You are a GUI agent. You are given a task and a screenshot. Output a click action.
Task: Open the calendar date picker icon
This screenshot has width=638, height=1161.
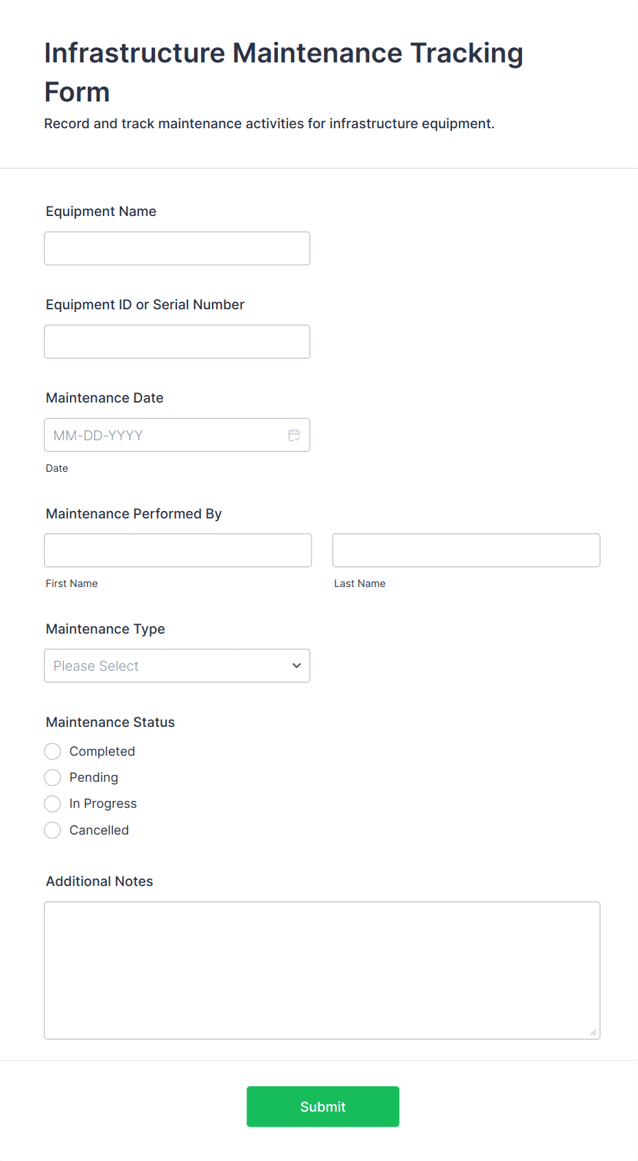[x=294, y=435]
